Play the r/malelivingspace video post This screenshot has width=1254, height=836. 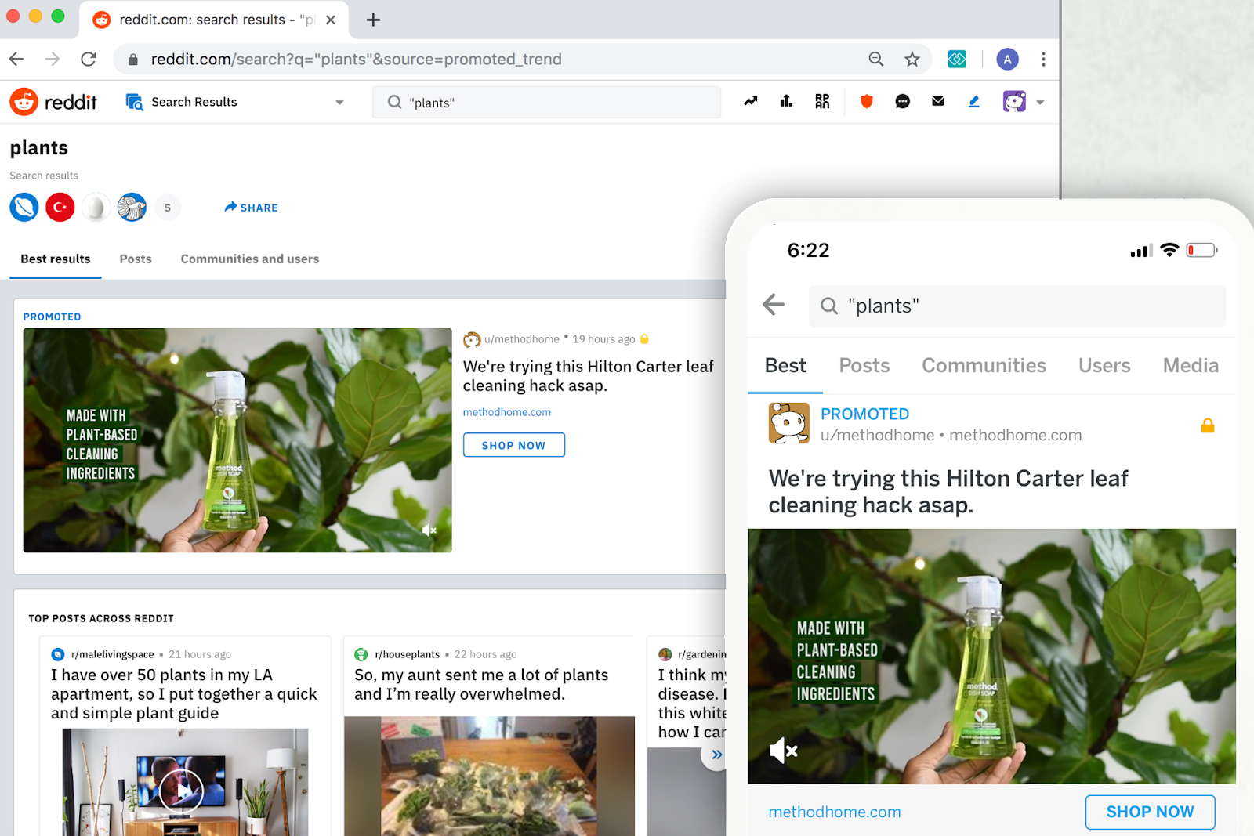[x=181, y=791]
